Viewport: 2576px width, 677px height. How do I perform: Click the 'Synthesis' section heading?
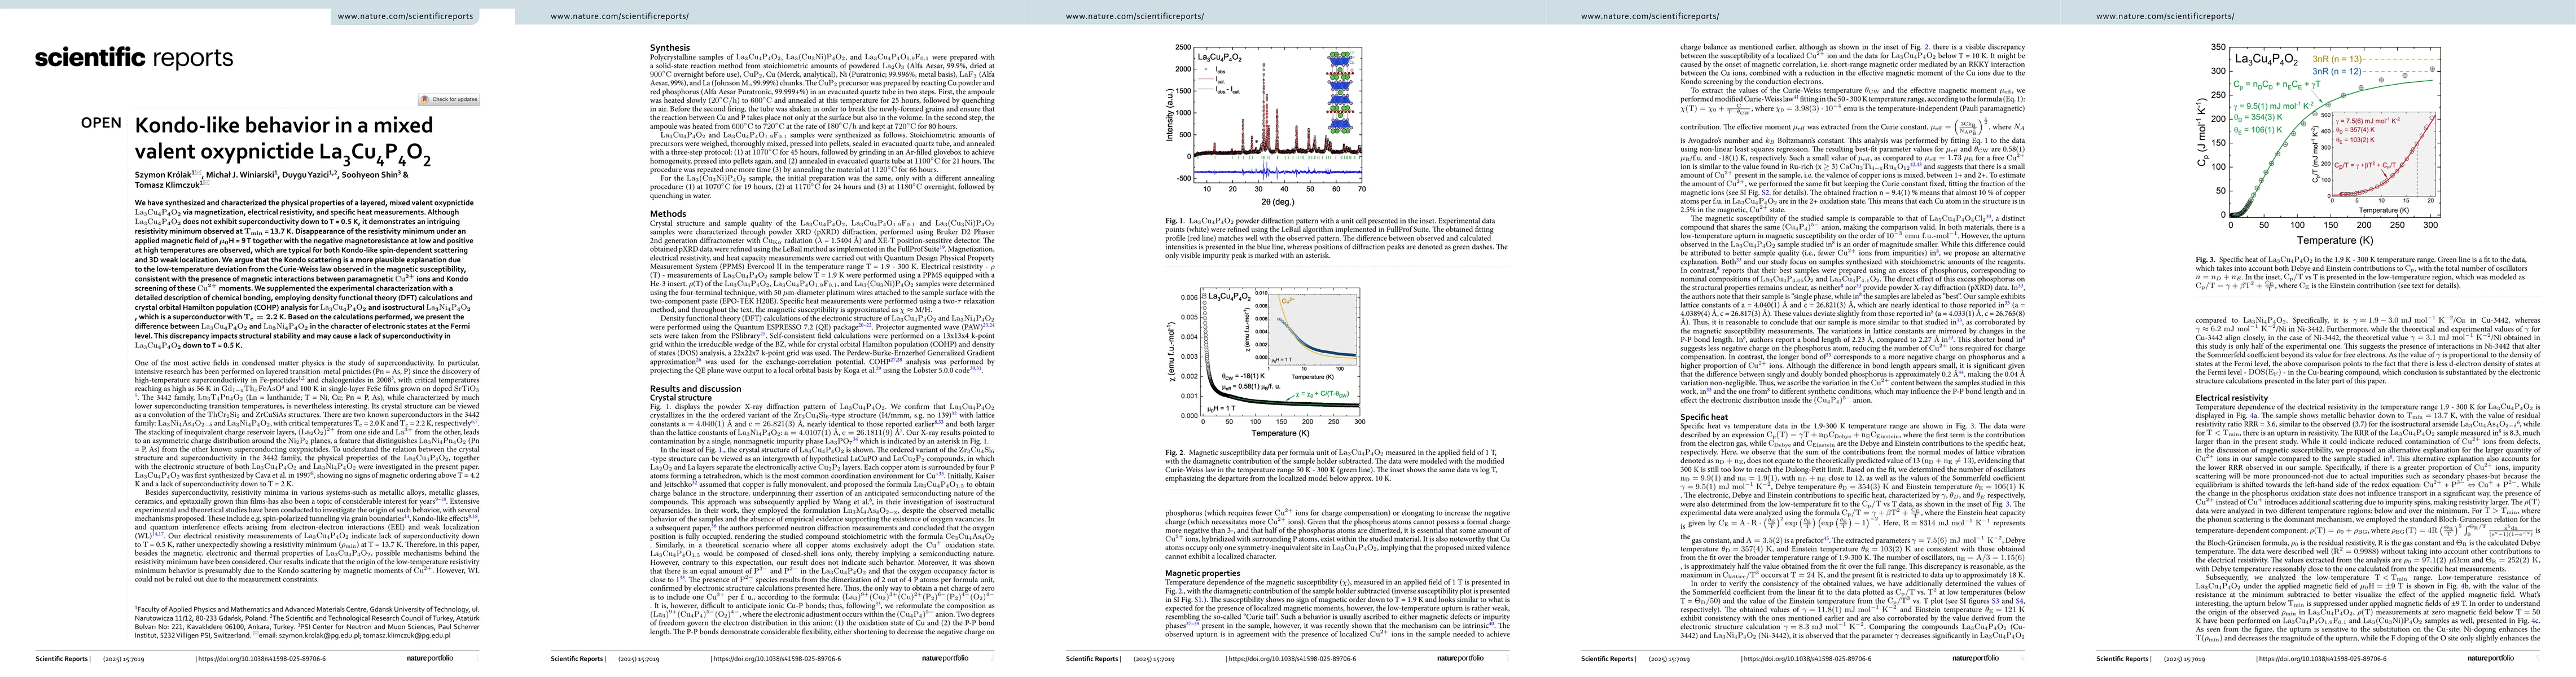tap(670, 47)
